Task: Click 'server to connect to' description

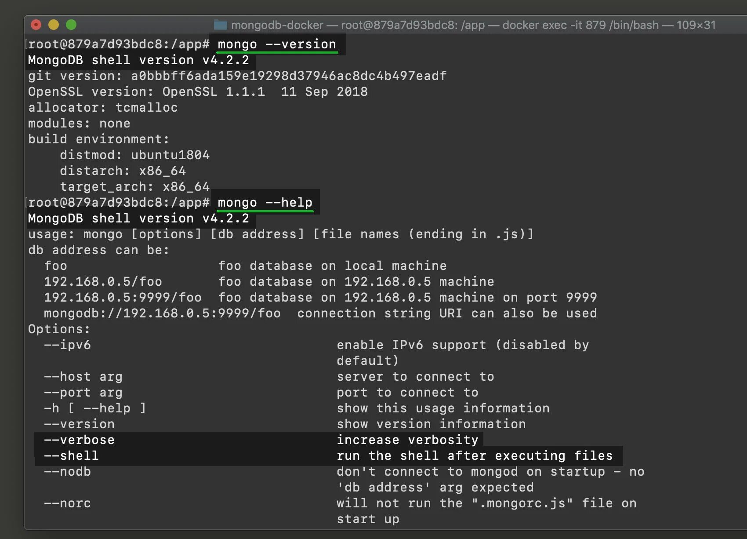Action: click(x=415, y=377)
